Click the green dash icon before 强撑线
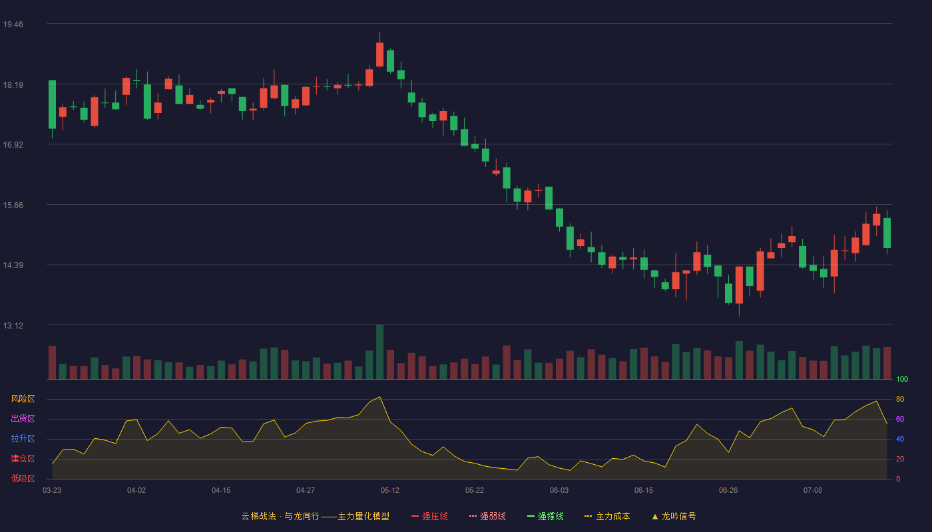The width and height of the screenshot is (932, 532). pos(531,516)
